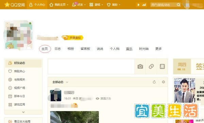Viewport: 204px width, 123px height.
Task: Click the camera photo upload icon
Action: 140,66
